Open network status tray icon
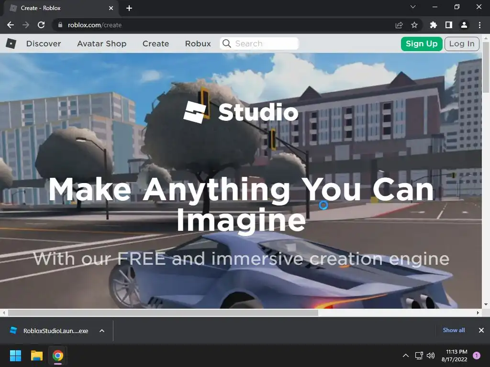This screenshot has width=490, height=367. [419, 356]
